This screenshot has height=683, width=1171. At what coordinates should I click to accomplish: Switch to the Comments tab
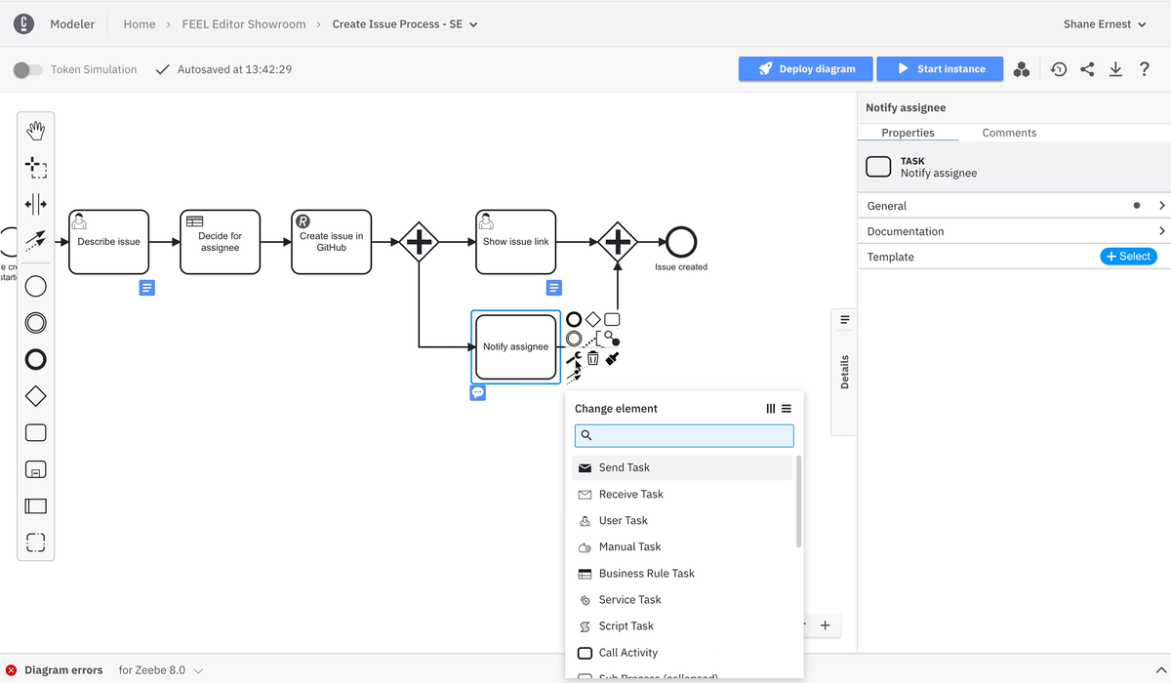click(x=1009, y=133)
